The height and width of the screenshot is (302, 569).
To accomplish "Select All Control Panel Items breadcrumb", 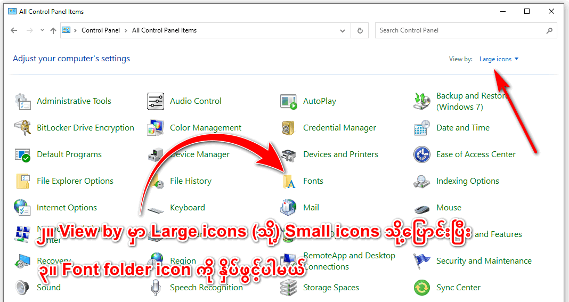I will point(165,30).
